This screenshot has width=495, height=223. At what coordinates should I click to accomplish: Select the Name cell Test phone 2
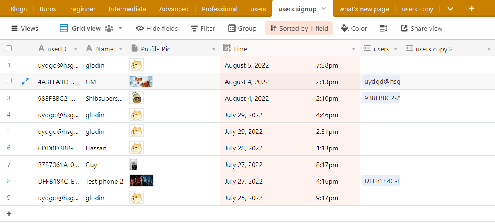click(104, 181)
